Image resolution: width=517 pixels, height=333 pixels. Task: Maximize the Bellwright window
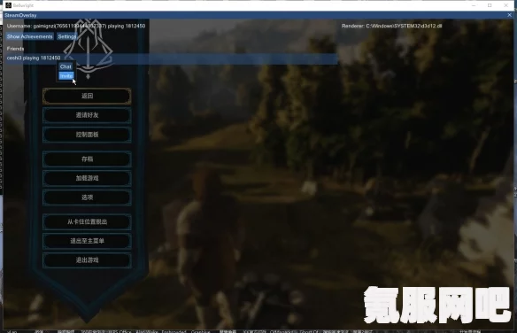tap(490, 5)
